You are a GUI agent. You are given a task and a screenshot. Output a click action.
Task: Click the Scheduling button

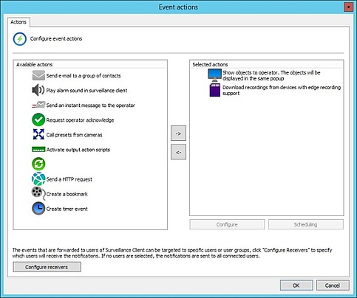tap(306, 224)
